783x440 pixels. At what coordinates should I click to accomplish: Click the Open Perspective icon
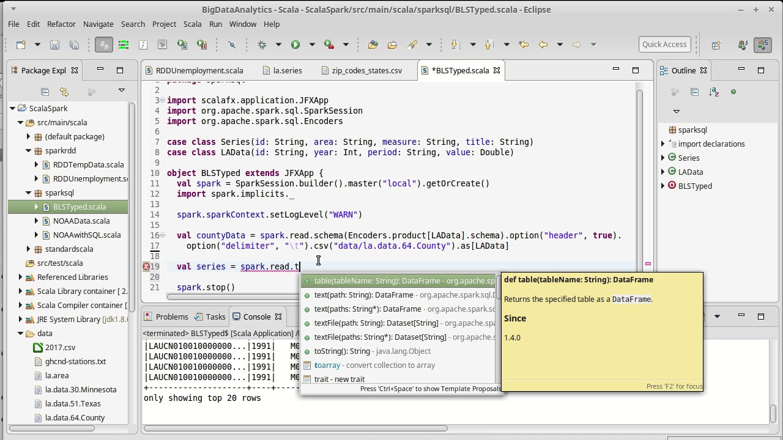[x=716, y=45]
